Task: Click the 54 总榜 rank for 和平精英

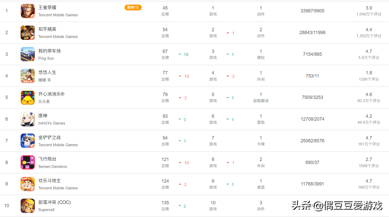Action: (x=165, y=33)
